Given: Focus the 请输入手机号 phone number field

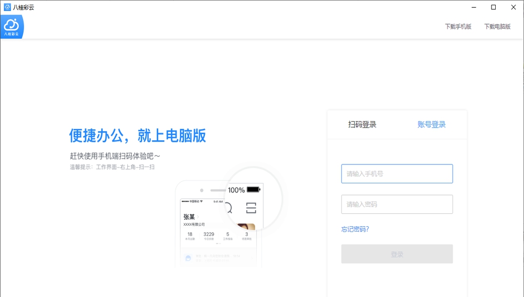Looking at the screenshot, I should click(x=397, y=174).
